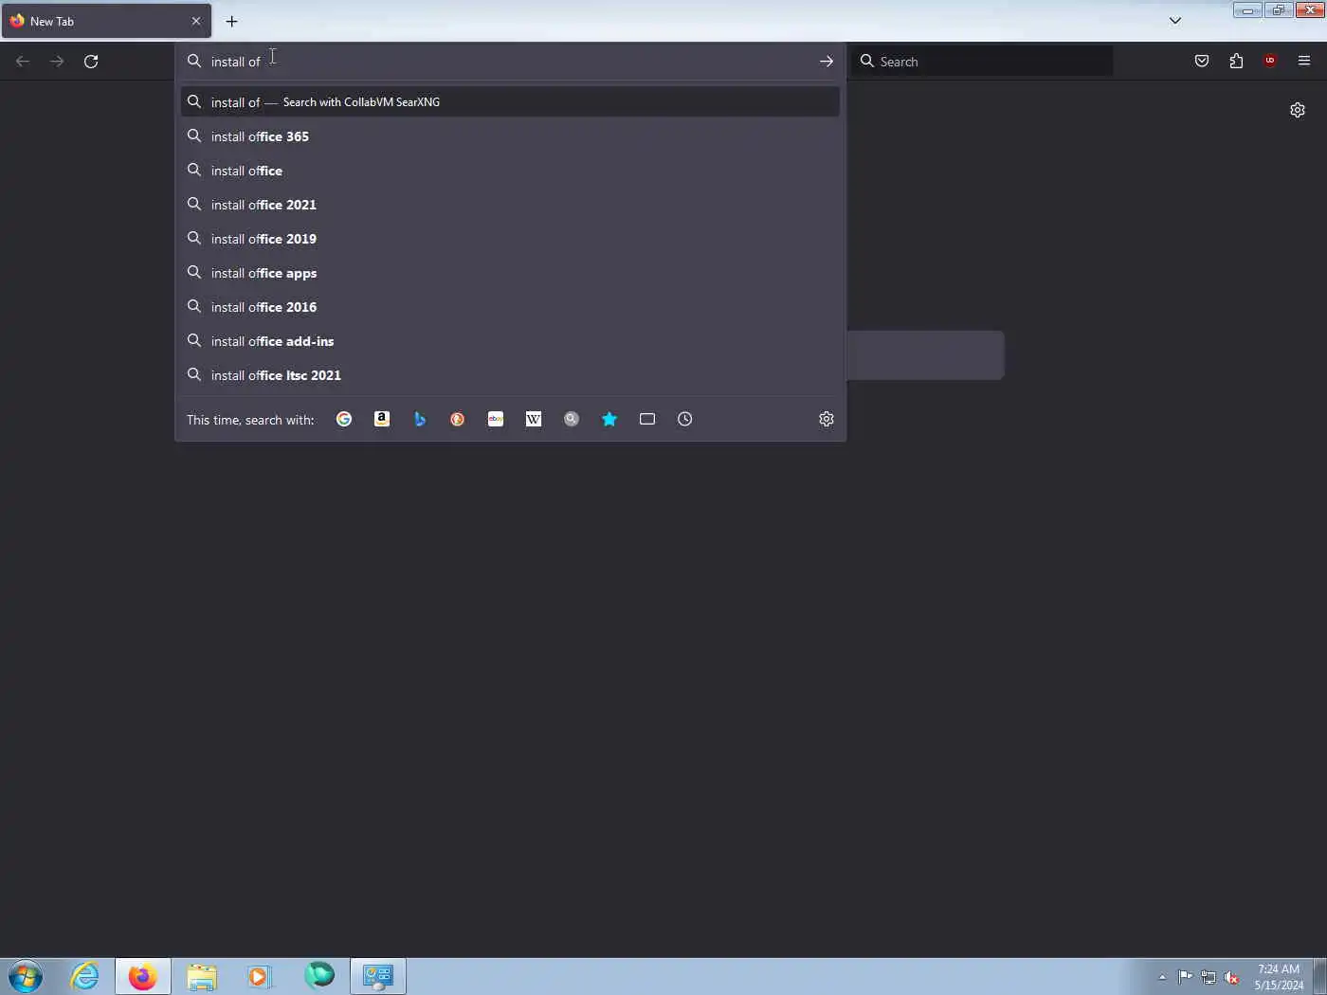Open Save to Pocket button
The width and height of the screenshot is (1327, 995).
(x=1202, y=62)
